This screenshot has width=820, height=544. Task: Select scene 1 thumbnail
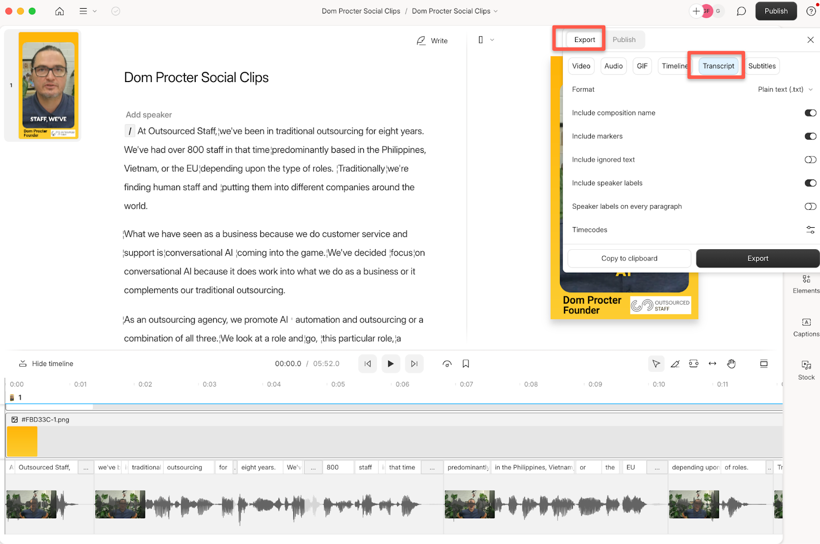48,86
